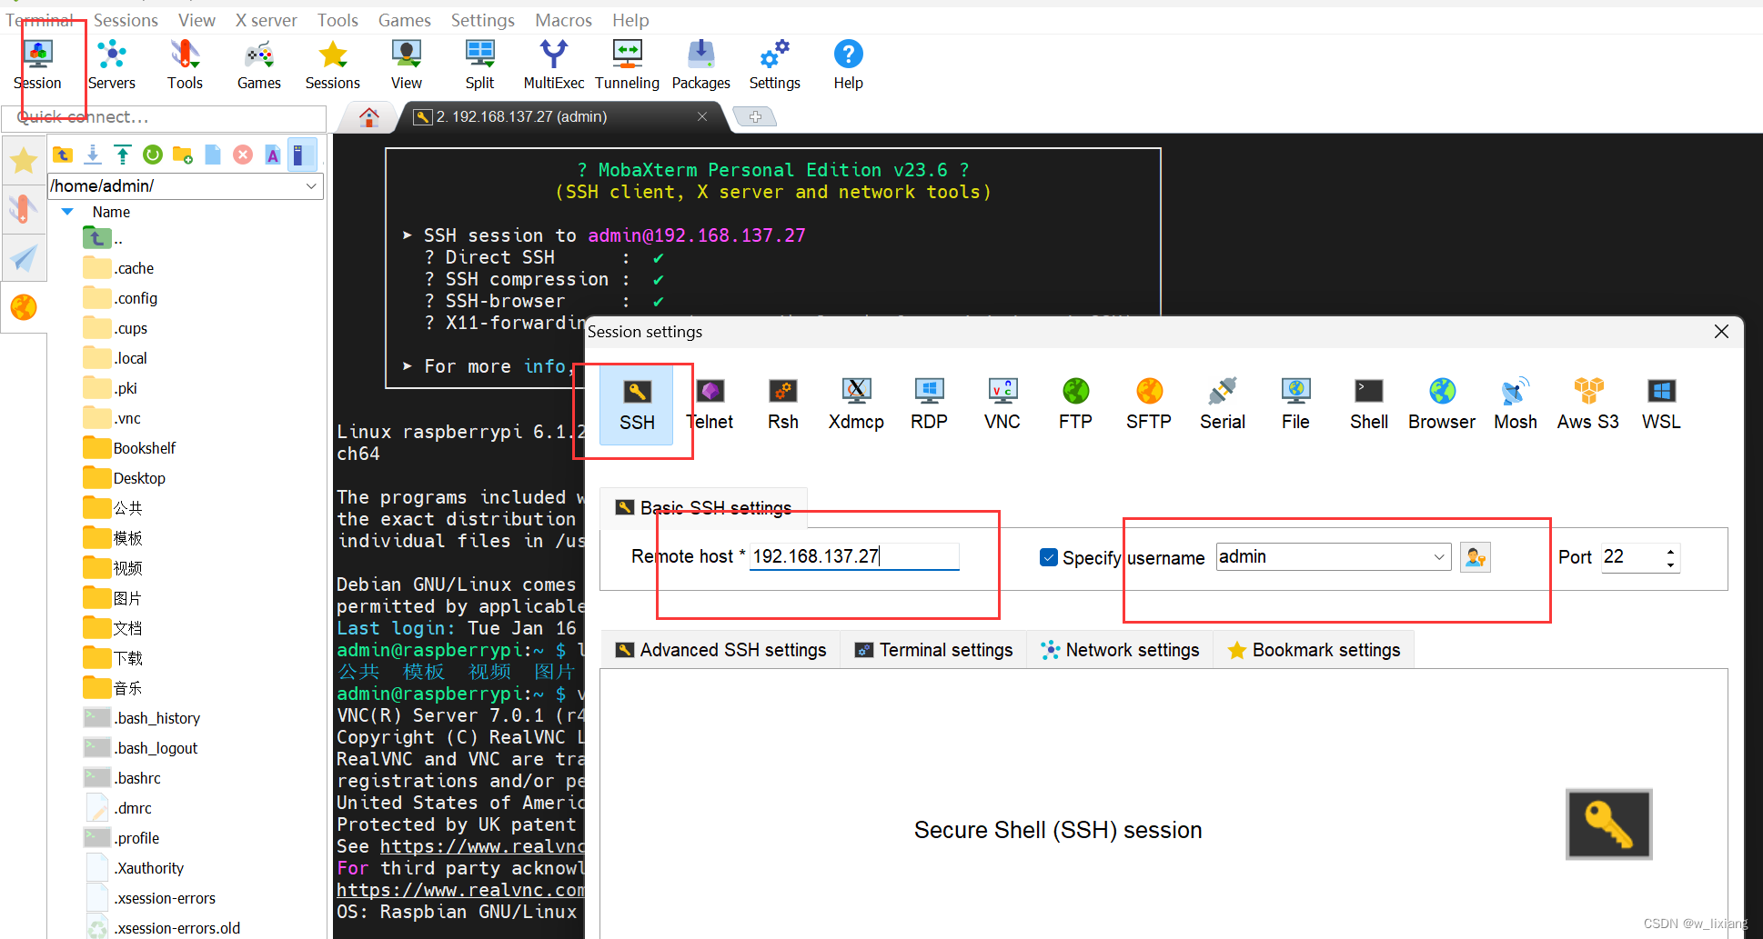1763x939 pixels.
Task: Open the Session toolbar button
Action: coord(38,65)
